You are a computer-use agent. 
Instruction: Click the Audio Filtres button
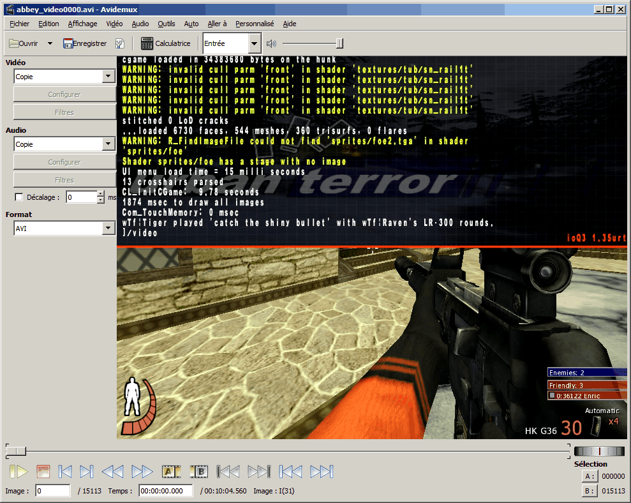click(x=65, y=180)
